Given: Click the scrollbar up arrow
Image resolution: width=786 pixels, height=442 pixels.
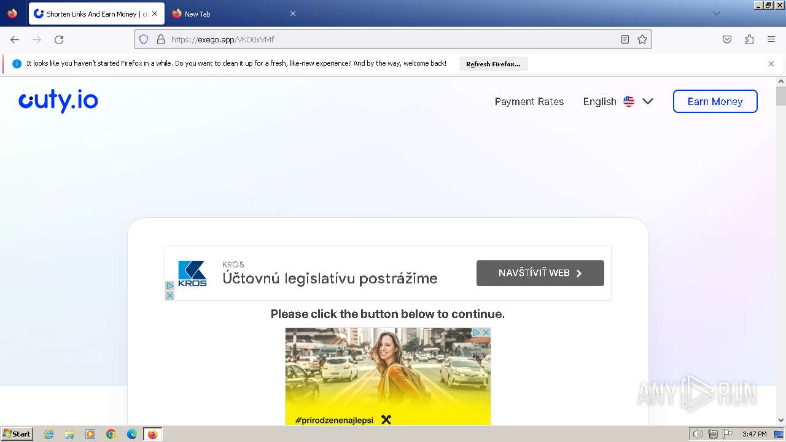Looking at the screenshot, I should [x=781, y=81].
